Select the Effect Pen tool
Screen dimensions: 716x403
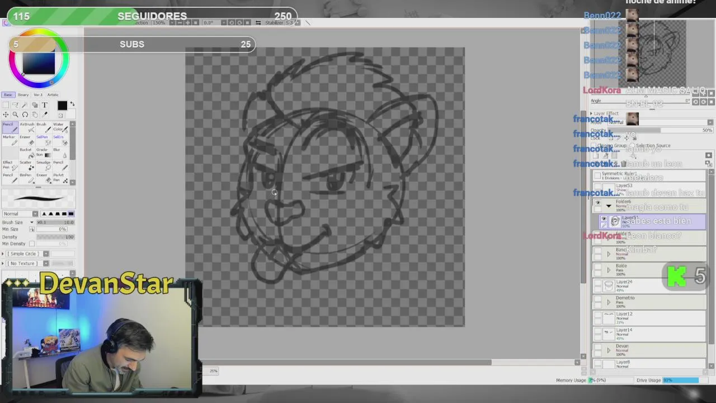(x=10, y=166)
